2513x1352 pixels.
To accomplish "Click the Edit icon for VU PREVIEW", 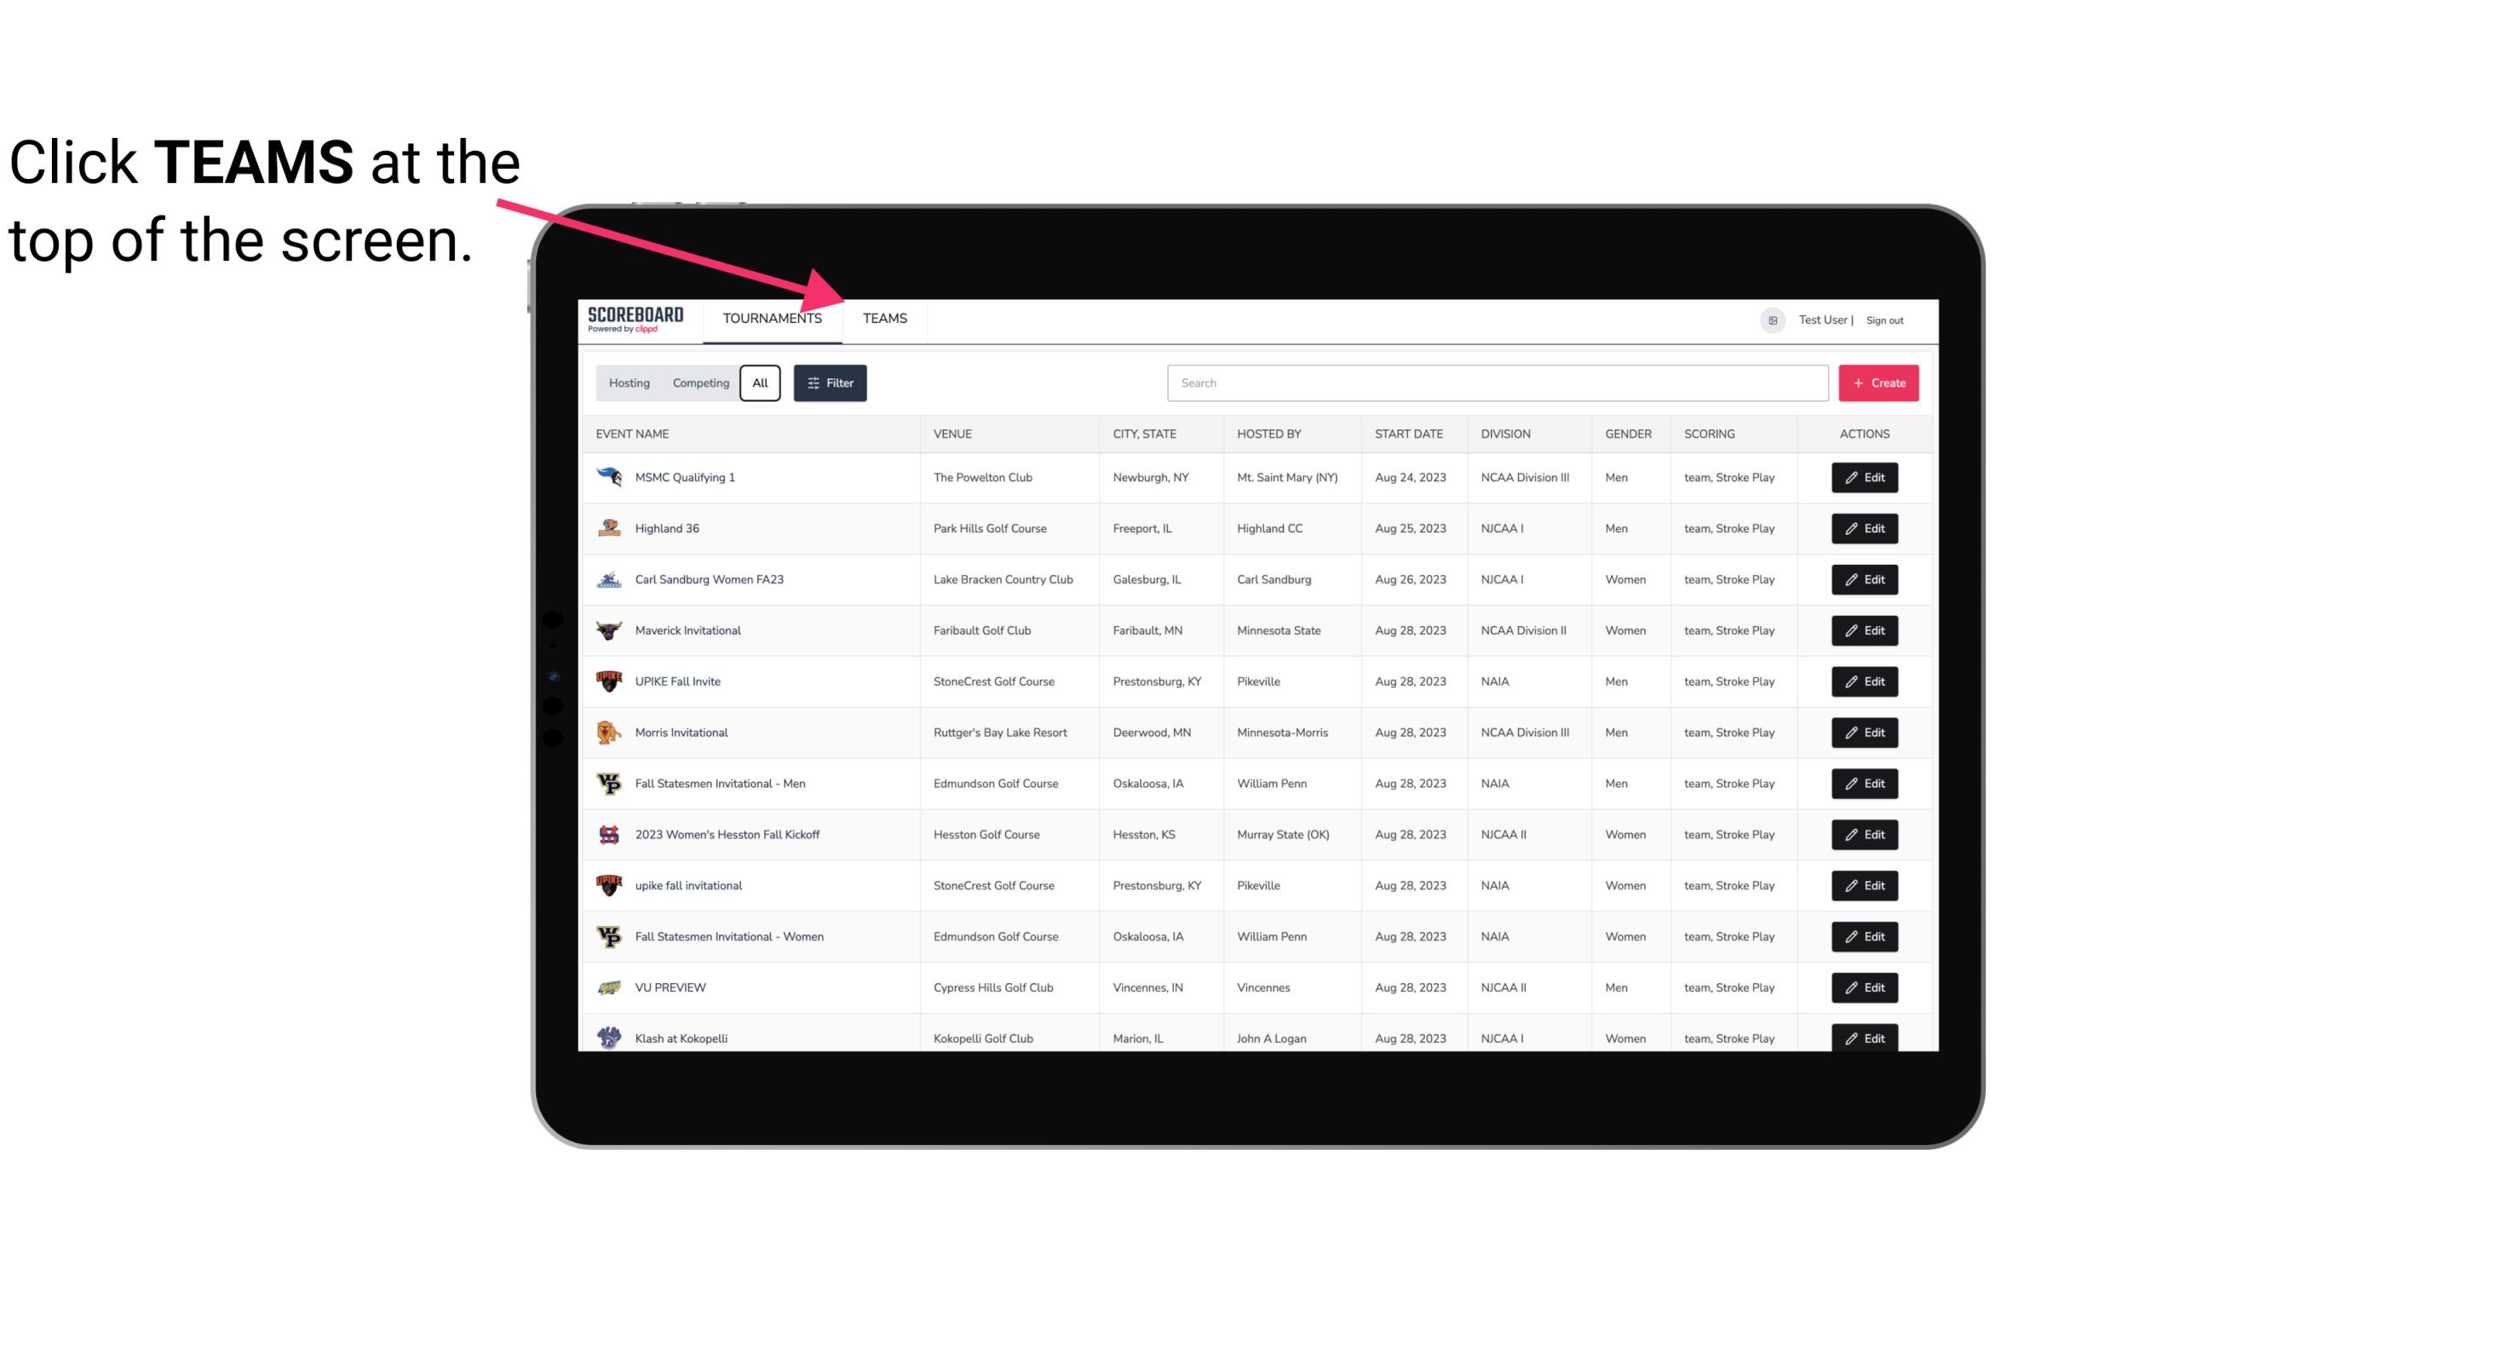I will click(1866, 986).
